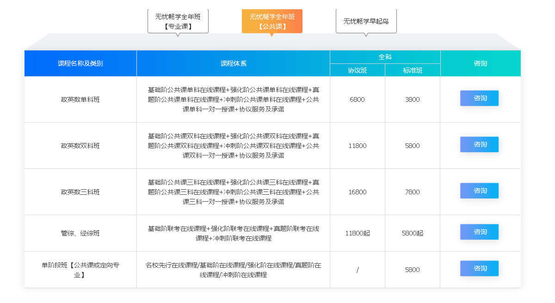
Task: Click 咨询 button for 管综、经综班
Action: (x=479, y=232)
